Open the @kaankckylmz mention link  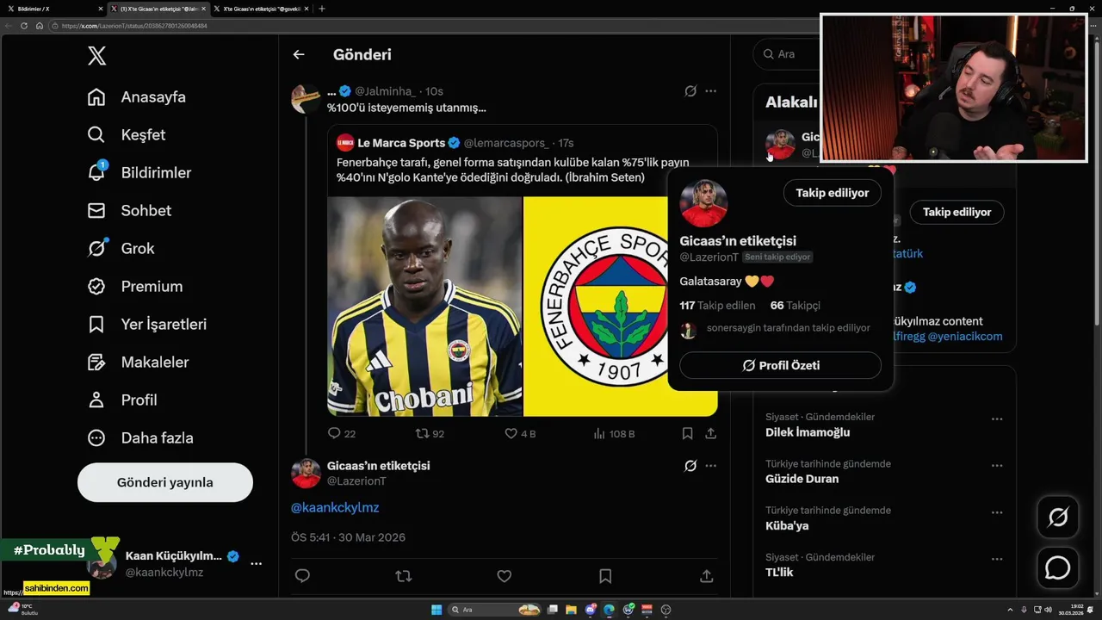click(x=335, y=508)
